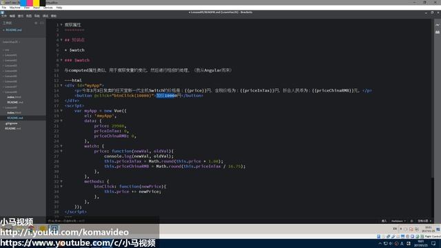Expand the Lesson03 folder
Image resolution: width=441 pixels, height=248 pixels.
[10, 65]
